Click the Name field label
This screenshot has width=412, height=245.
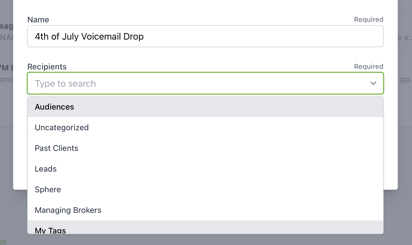coord(38,20)
